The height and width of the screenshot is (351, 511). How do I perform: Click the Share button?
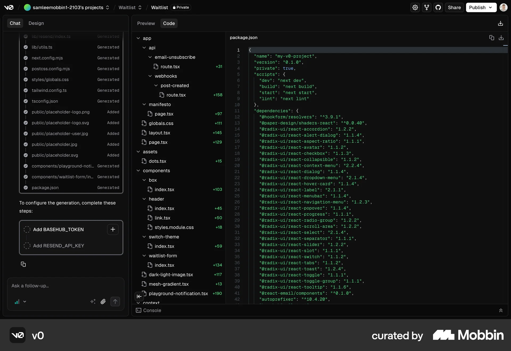(x=454, y=7)
